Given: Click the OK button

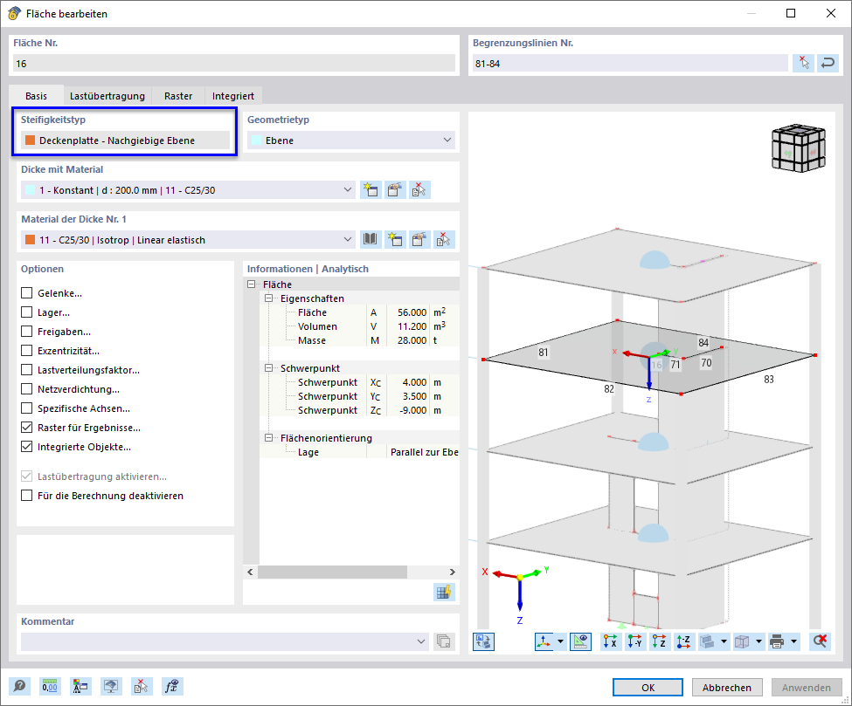Looking at the screenshot, I should (648, 687).
